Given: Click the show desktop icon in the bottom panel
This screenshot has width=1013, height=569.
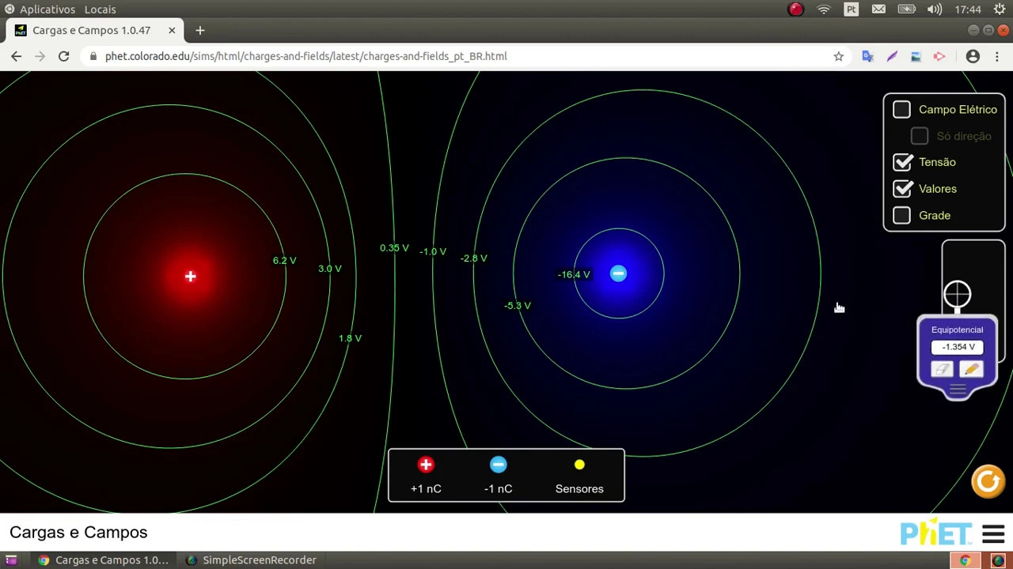Looking at the screenshot, I should tap(11, 560).
